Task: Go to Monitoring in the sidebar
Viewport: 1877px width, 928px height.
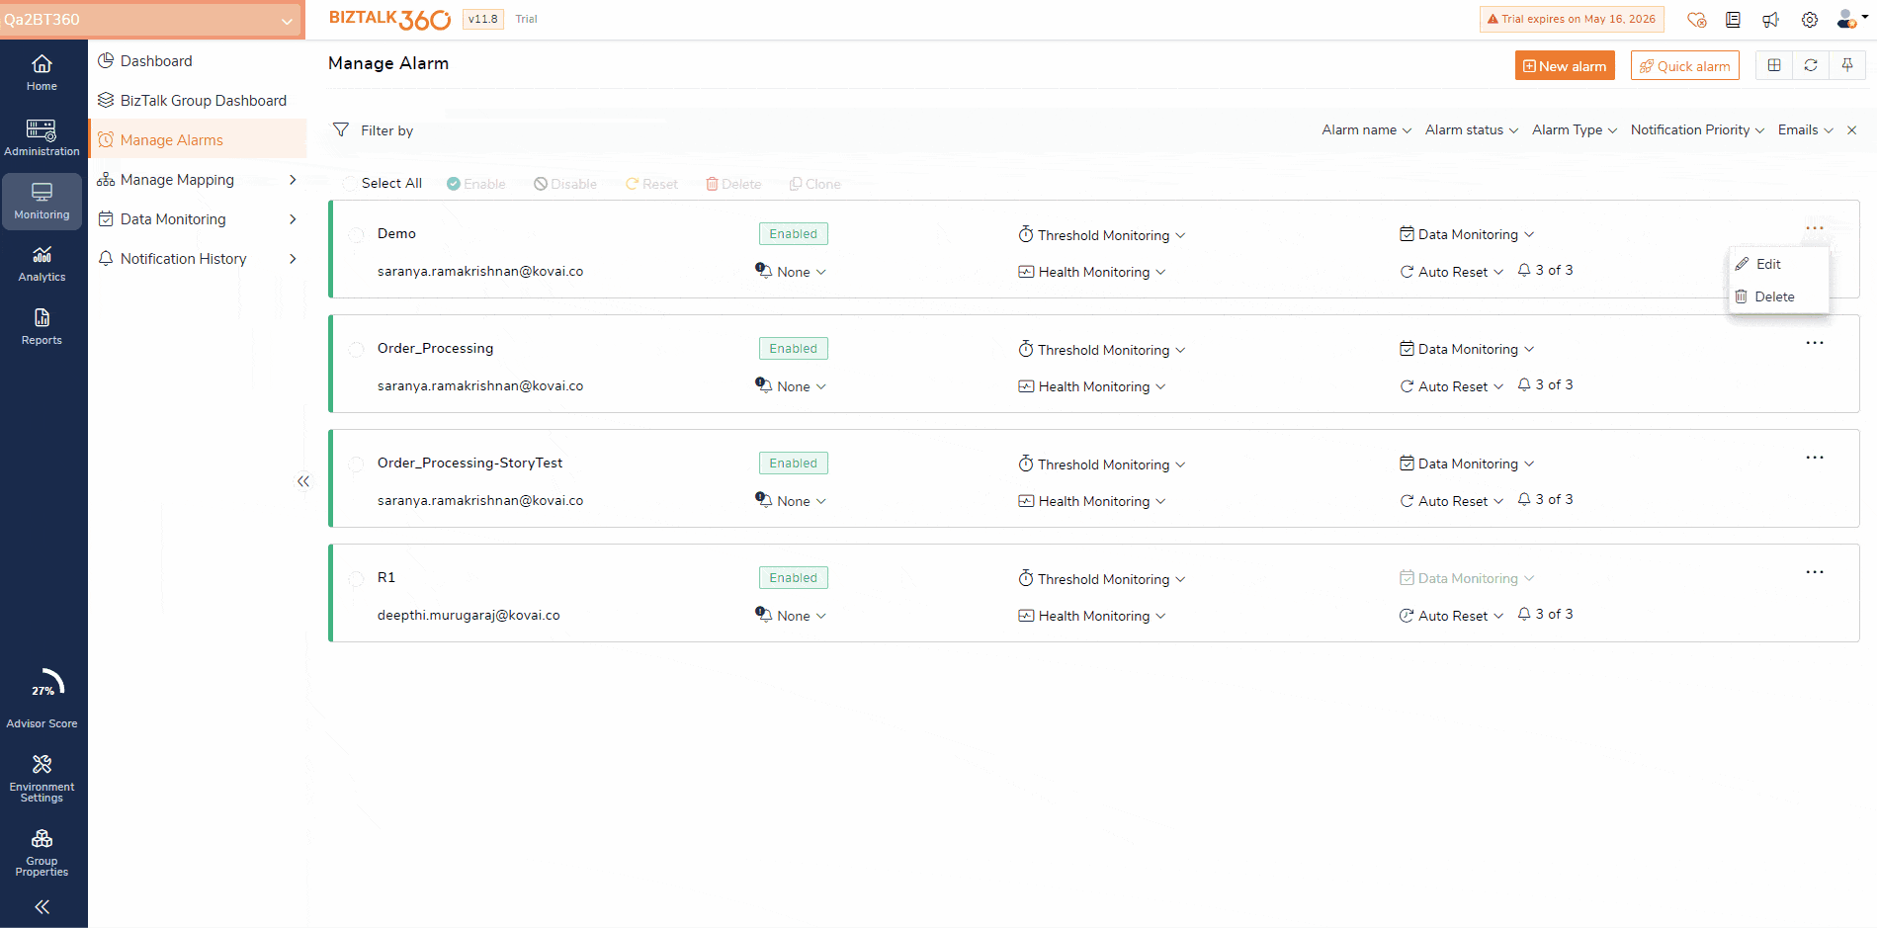Action: tap(42, 201)
